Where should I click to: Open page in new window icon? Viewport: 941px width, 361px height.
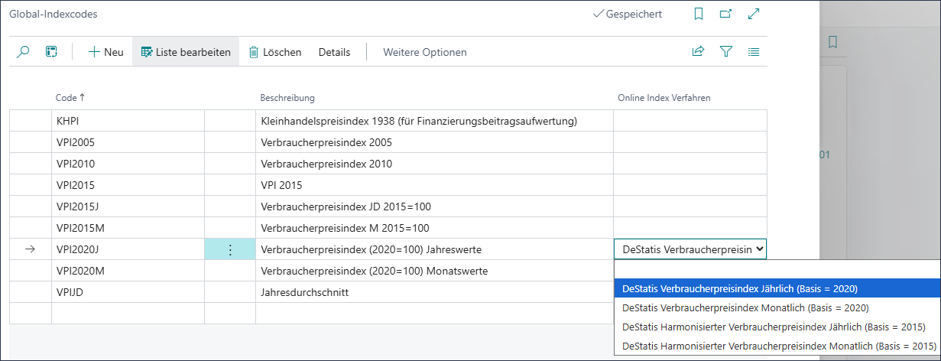tap(725, 14)
